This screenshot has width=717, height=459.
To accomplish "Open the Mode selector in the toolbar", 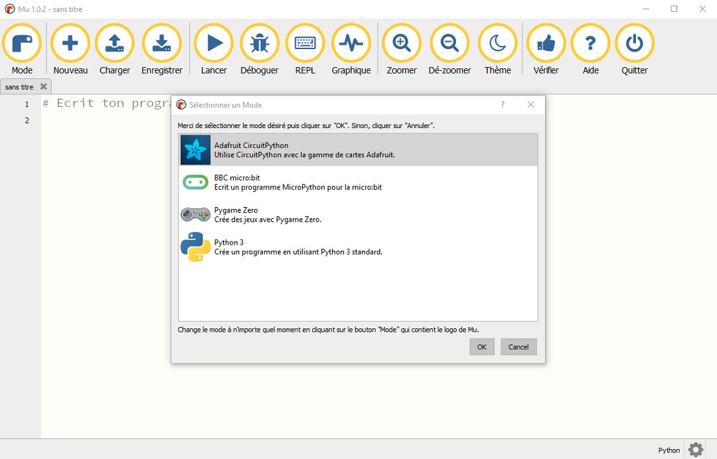I will point(22,49).
